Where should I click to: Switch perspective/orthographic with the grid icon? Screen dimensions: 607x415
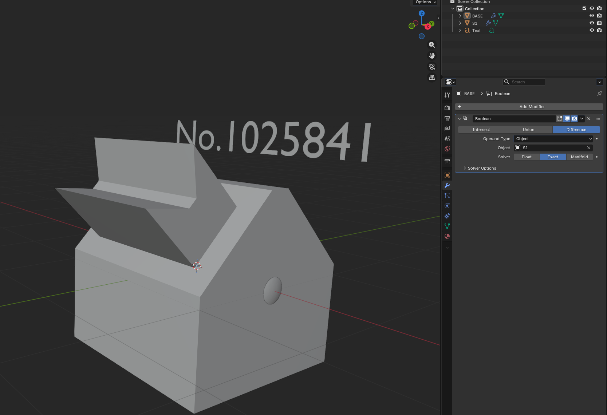(x=432, y=78)
